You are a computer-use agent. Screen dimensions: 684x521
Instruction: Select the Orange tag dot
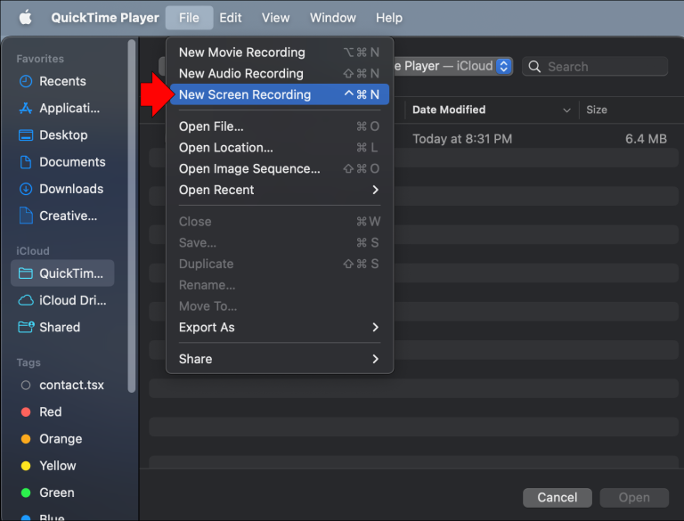pyautogui.click(x=25, y=439)
